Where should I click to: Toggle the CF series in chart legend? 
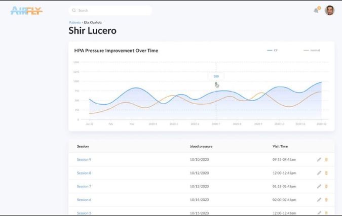pos(273,51)
